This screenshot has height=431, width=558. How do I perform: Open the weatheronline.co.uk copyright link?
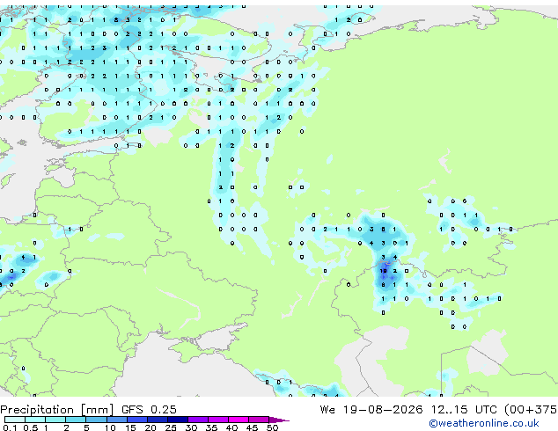click(484, 423)
